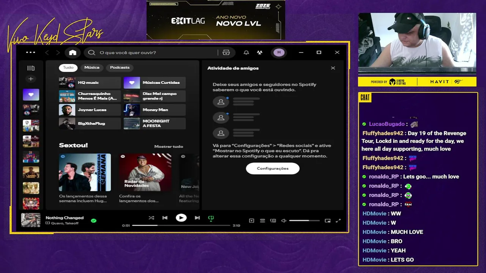Viewport: 486px width, 273px height.
Task: Go forward using the right arrow in Spotify
Action: click(58, 52)
